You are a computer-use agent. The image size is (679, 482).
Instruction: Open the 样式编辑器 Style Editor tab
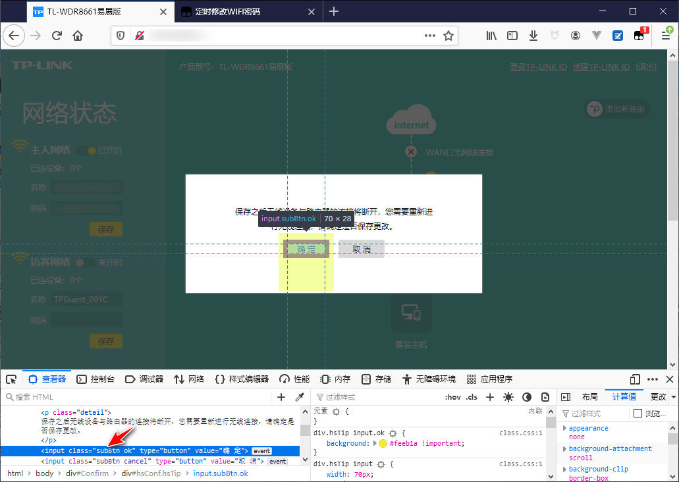pyautogui.click(x=242, y=379)
